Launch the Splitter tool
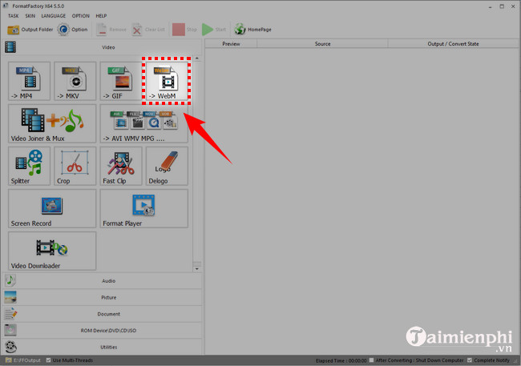Image resolution: width=521 pixels, height=366 pixels. (x=29, y=166)
